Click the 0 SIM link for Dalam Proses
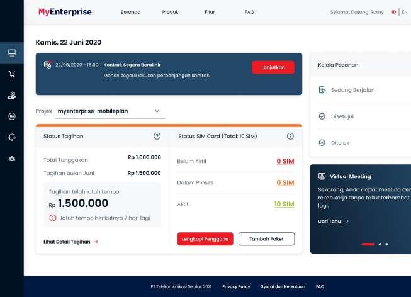 [x=286, y=182]
